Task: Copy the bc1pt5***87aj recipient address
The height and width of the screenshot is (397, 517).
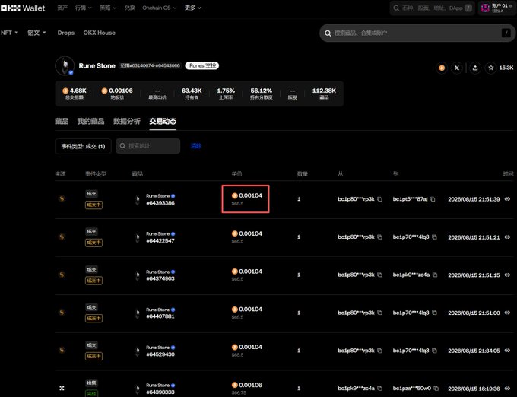Action: click(x=433, y=199)
